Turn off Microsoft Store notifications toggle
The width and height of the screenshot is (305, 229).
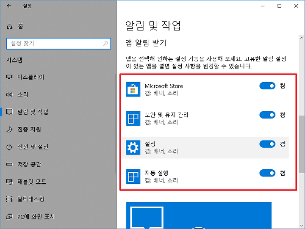[x=267, y=86]
